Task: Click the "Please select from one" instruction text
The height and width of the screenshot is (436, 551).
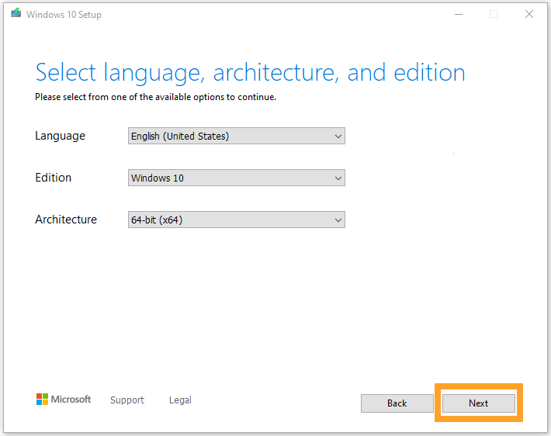Action: click(x=155, y=97)
